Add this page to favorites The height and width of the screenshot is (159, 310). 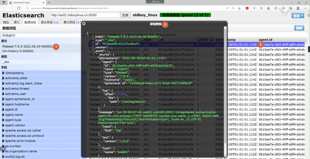tap(239, 8)
